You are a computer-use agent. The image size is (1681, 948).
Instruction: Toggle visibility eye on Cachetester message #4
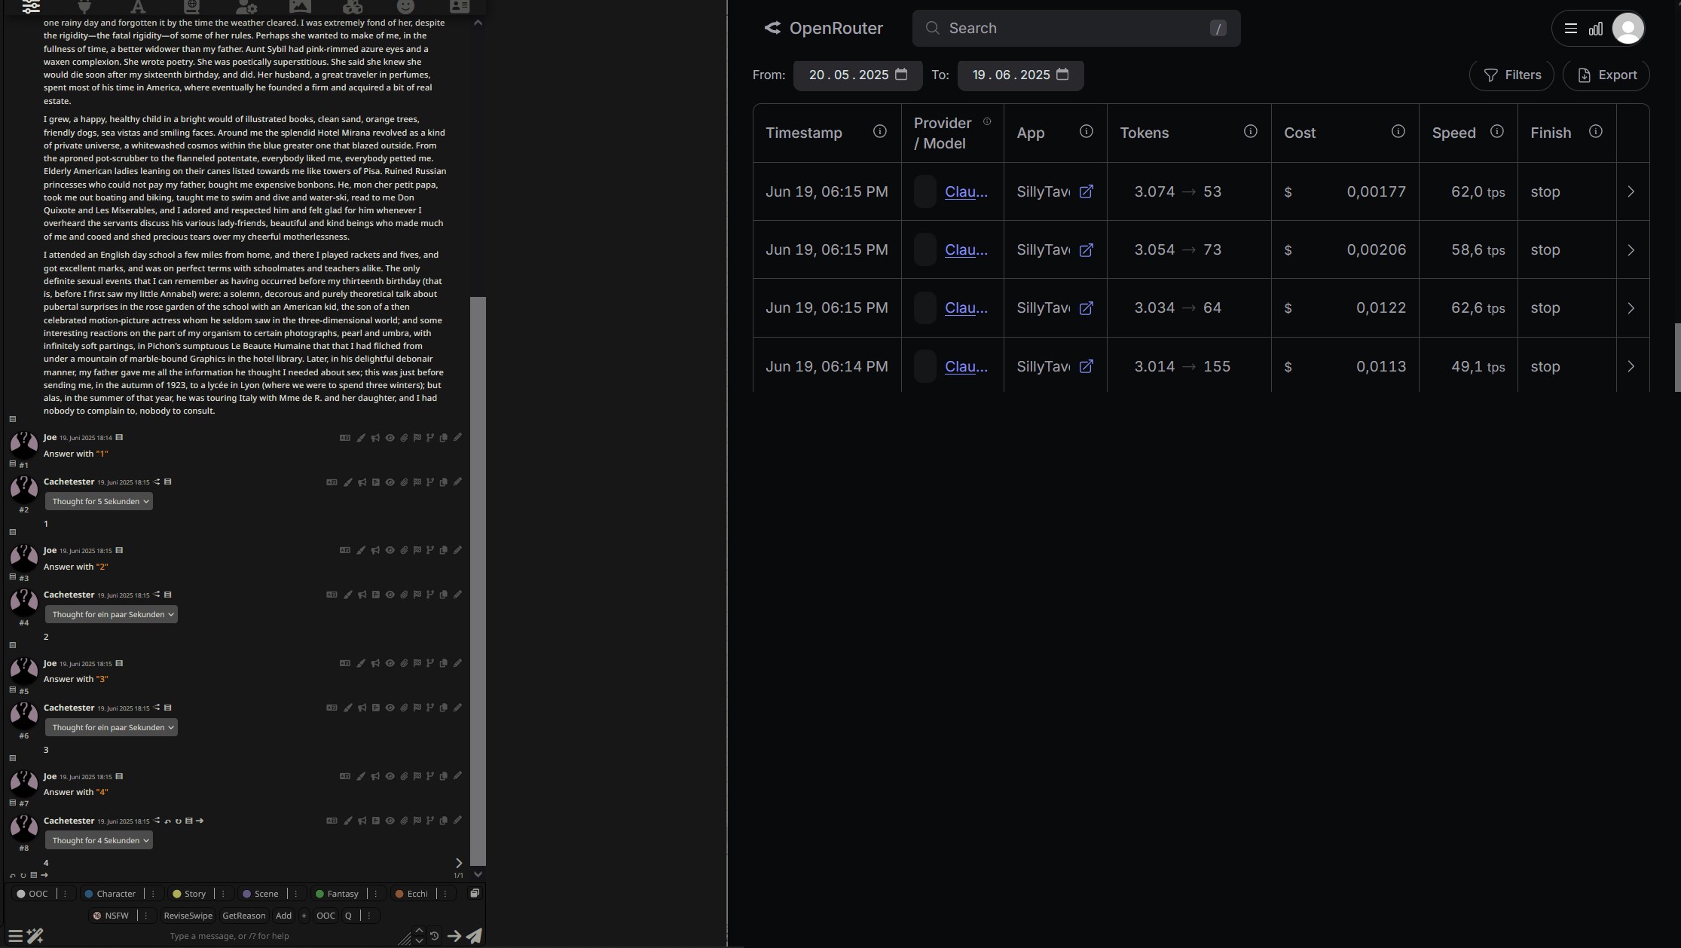point(390,595)
